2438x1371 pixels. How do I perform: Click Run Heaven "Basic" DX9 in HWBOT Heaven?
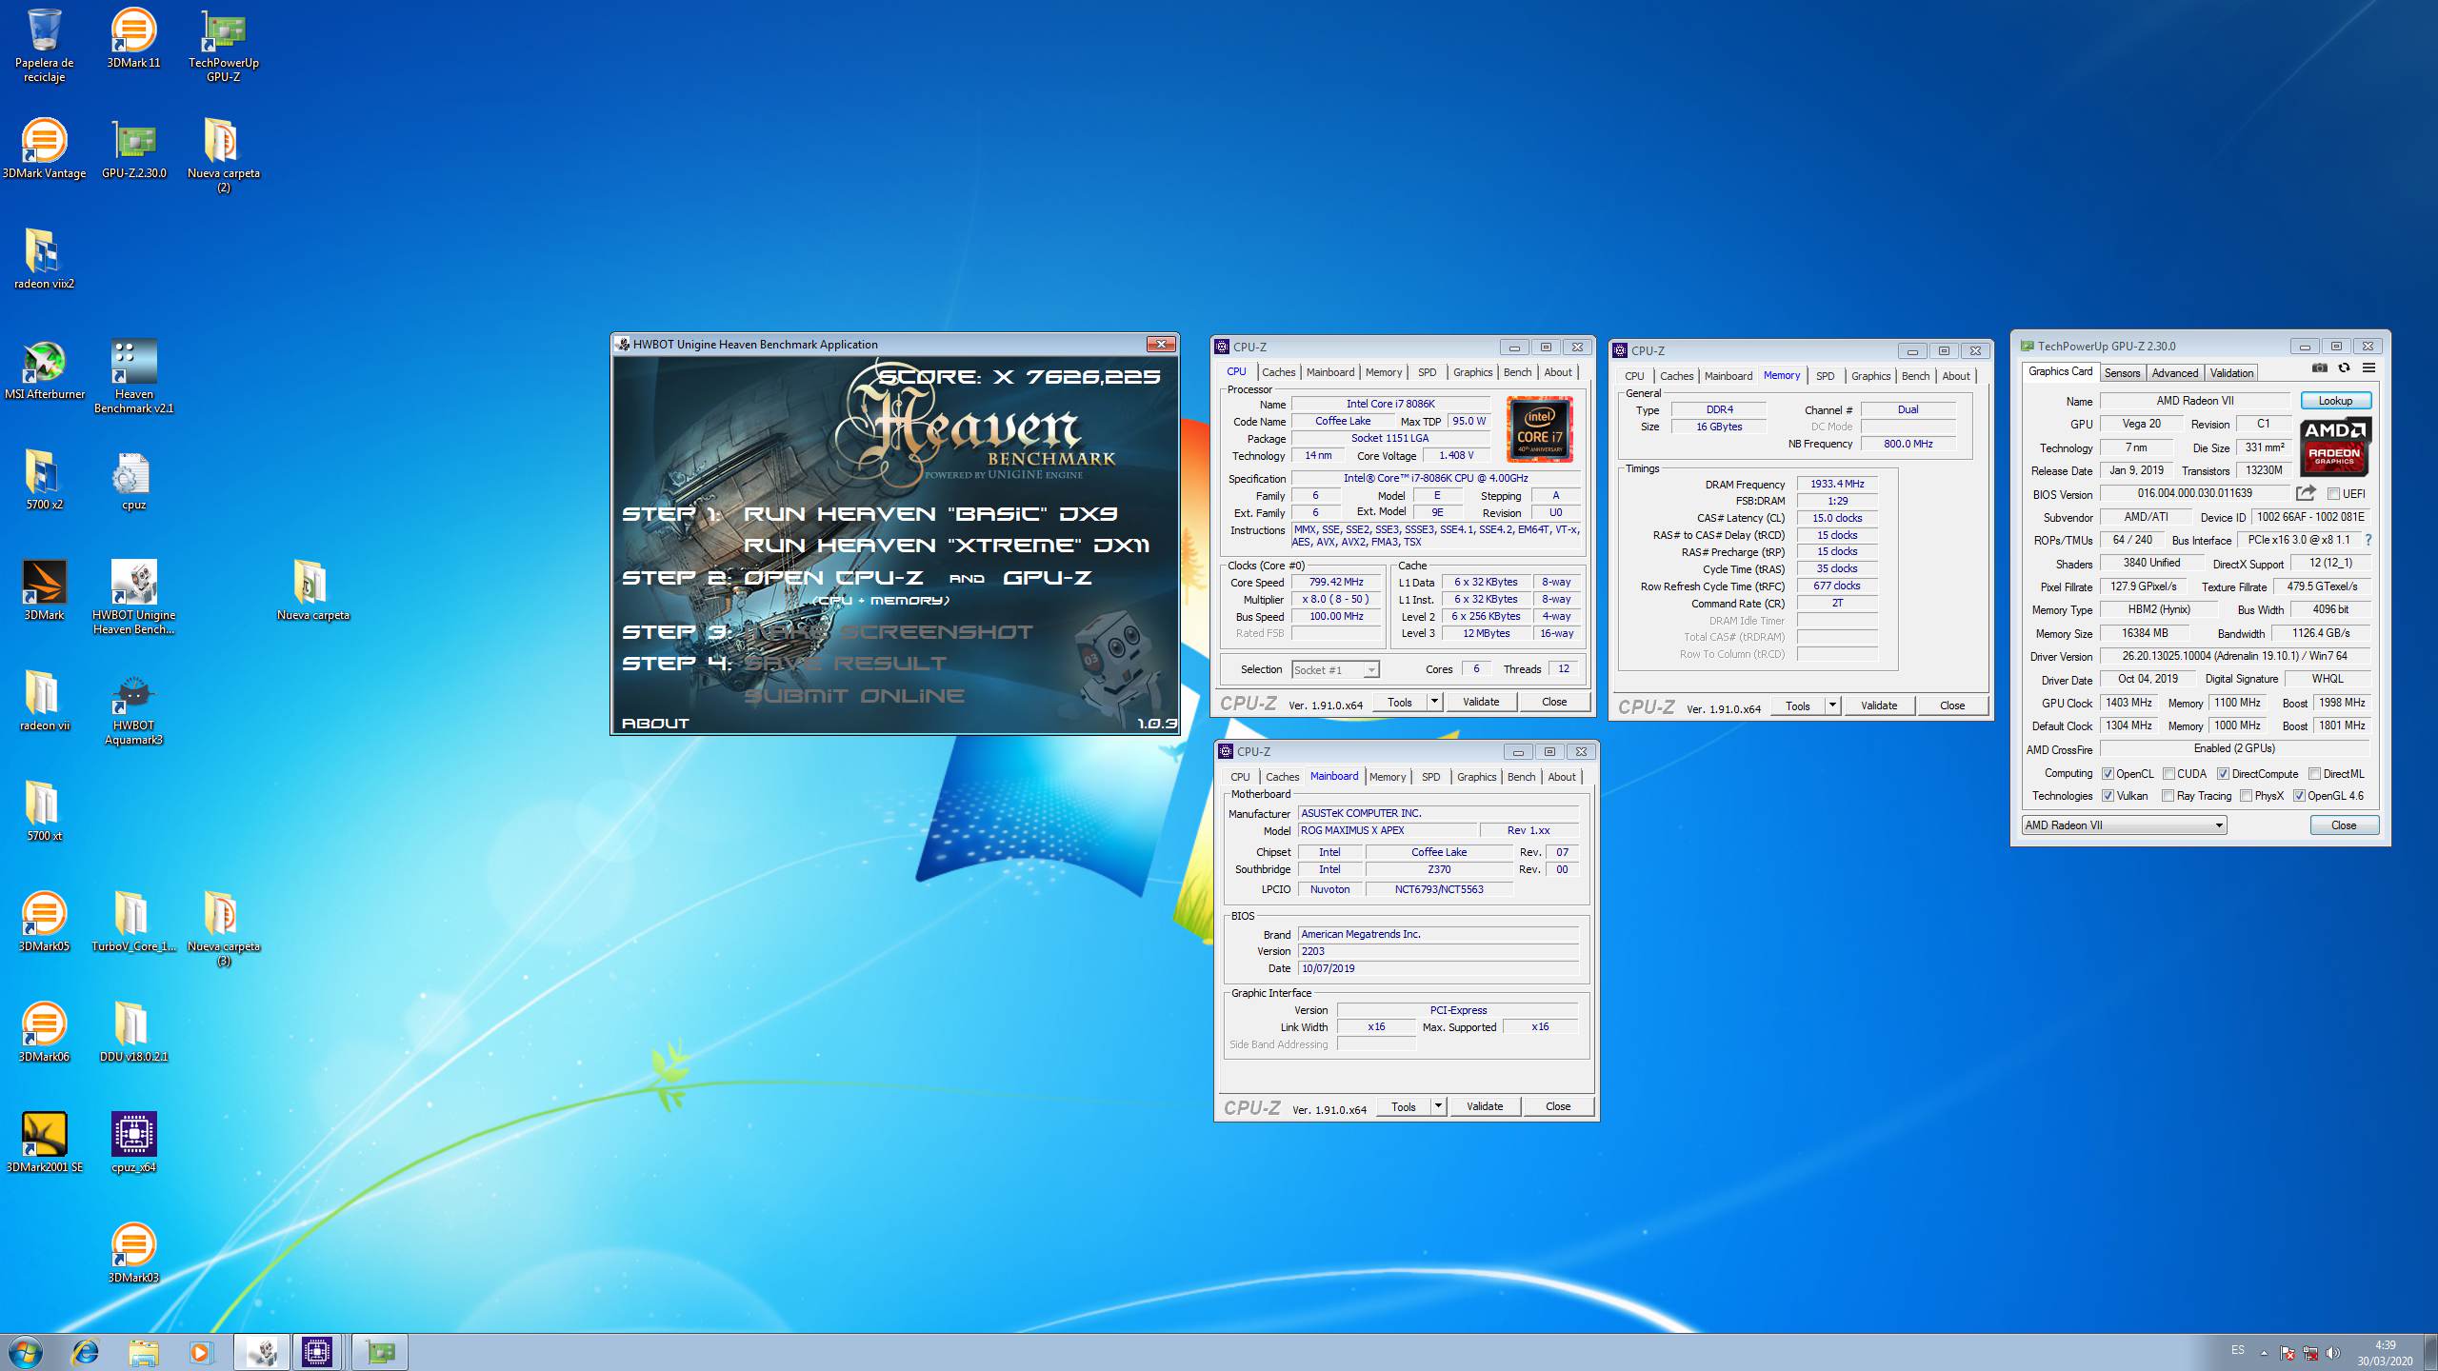(929, 514)
